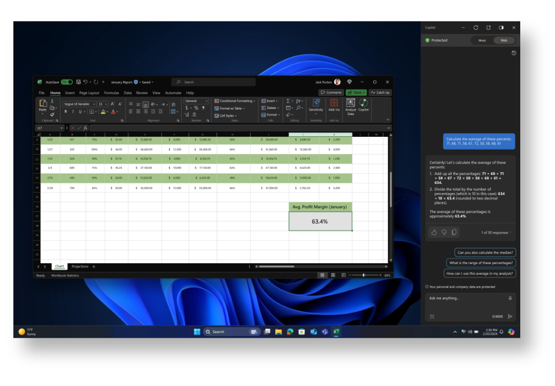The height and width of the screenshot is (386, 555).
Task: Select the Format Painter icon
Action: click(x=52, y=114)
